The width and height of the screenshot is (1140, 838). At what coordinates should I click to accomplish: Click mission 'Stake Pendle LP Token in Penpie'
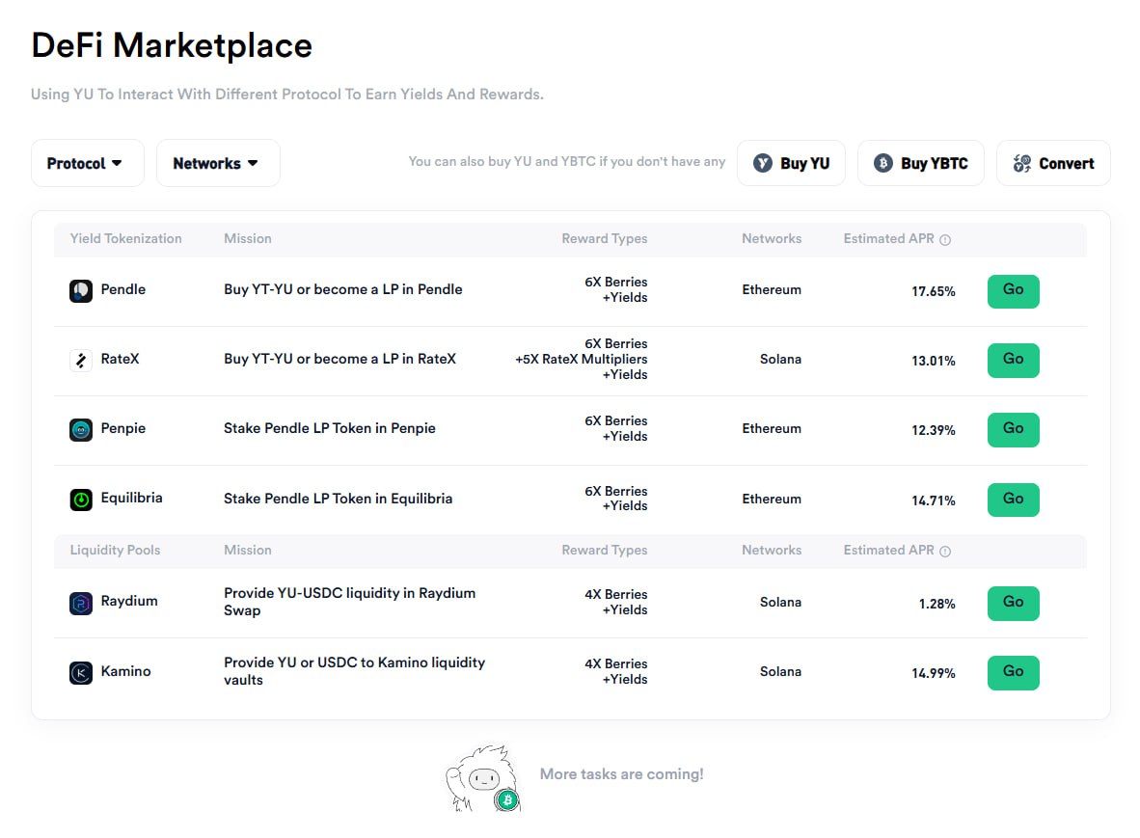click(x=329, y=428)
